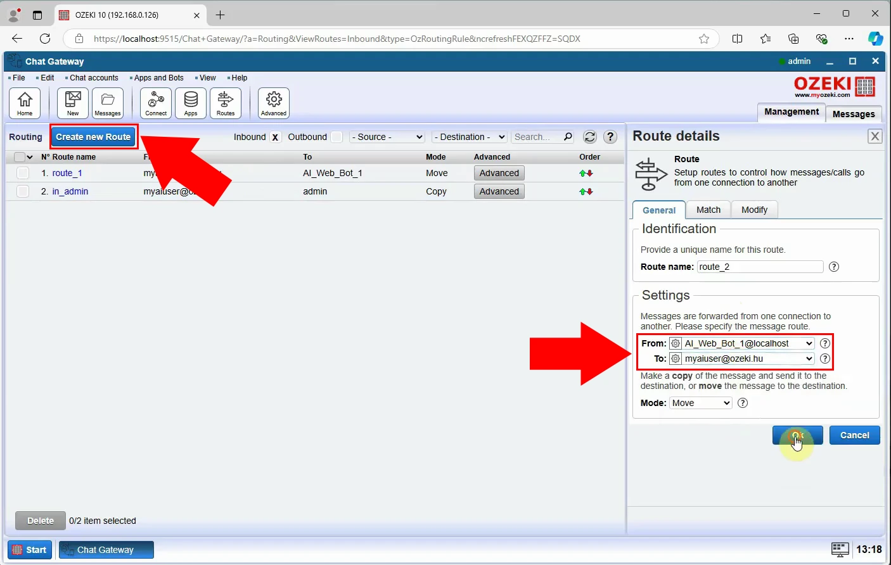This screenshot has width=891, height=565.
Task: Change order arrows for in_admin
Action: tap(586, 191)
